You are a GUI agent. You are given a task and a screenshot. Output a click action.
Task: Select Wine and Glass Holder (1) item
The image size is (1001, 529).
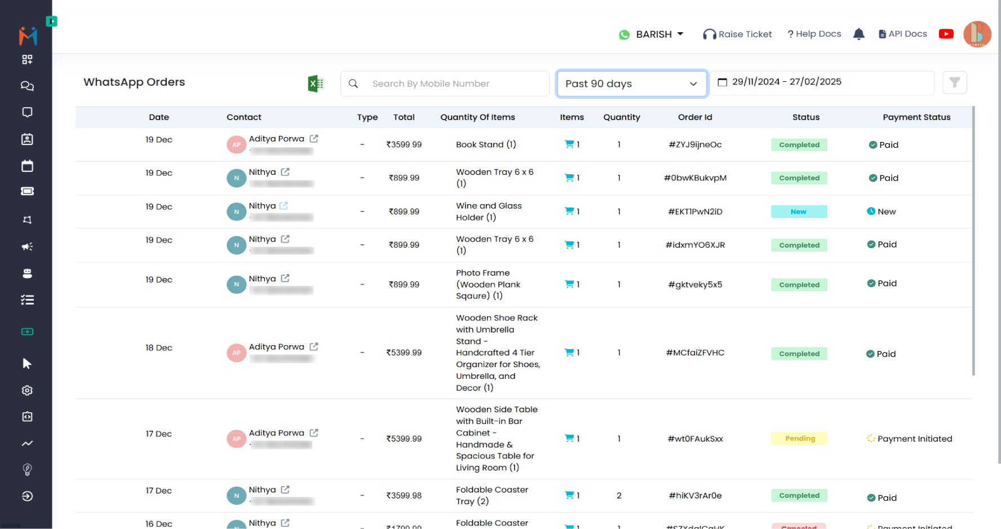pos(489,211)
